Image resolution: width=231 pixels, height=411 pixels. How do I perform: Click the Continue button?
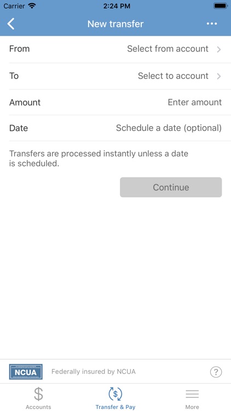tap(171, 187)
